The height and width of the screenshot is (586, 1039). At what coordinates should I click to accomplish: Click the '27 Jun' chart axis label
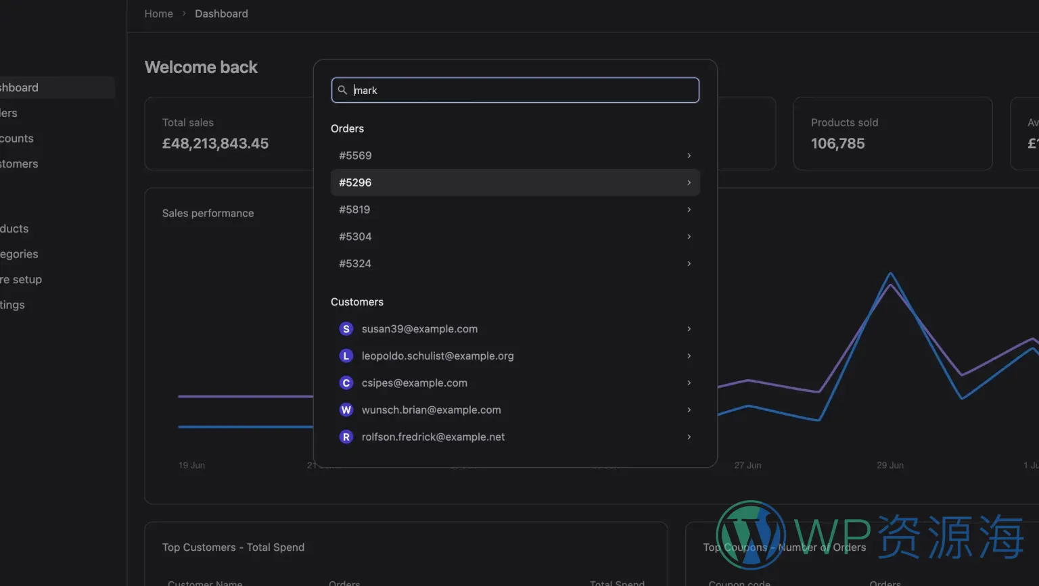[747, 465]
